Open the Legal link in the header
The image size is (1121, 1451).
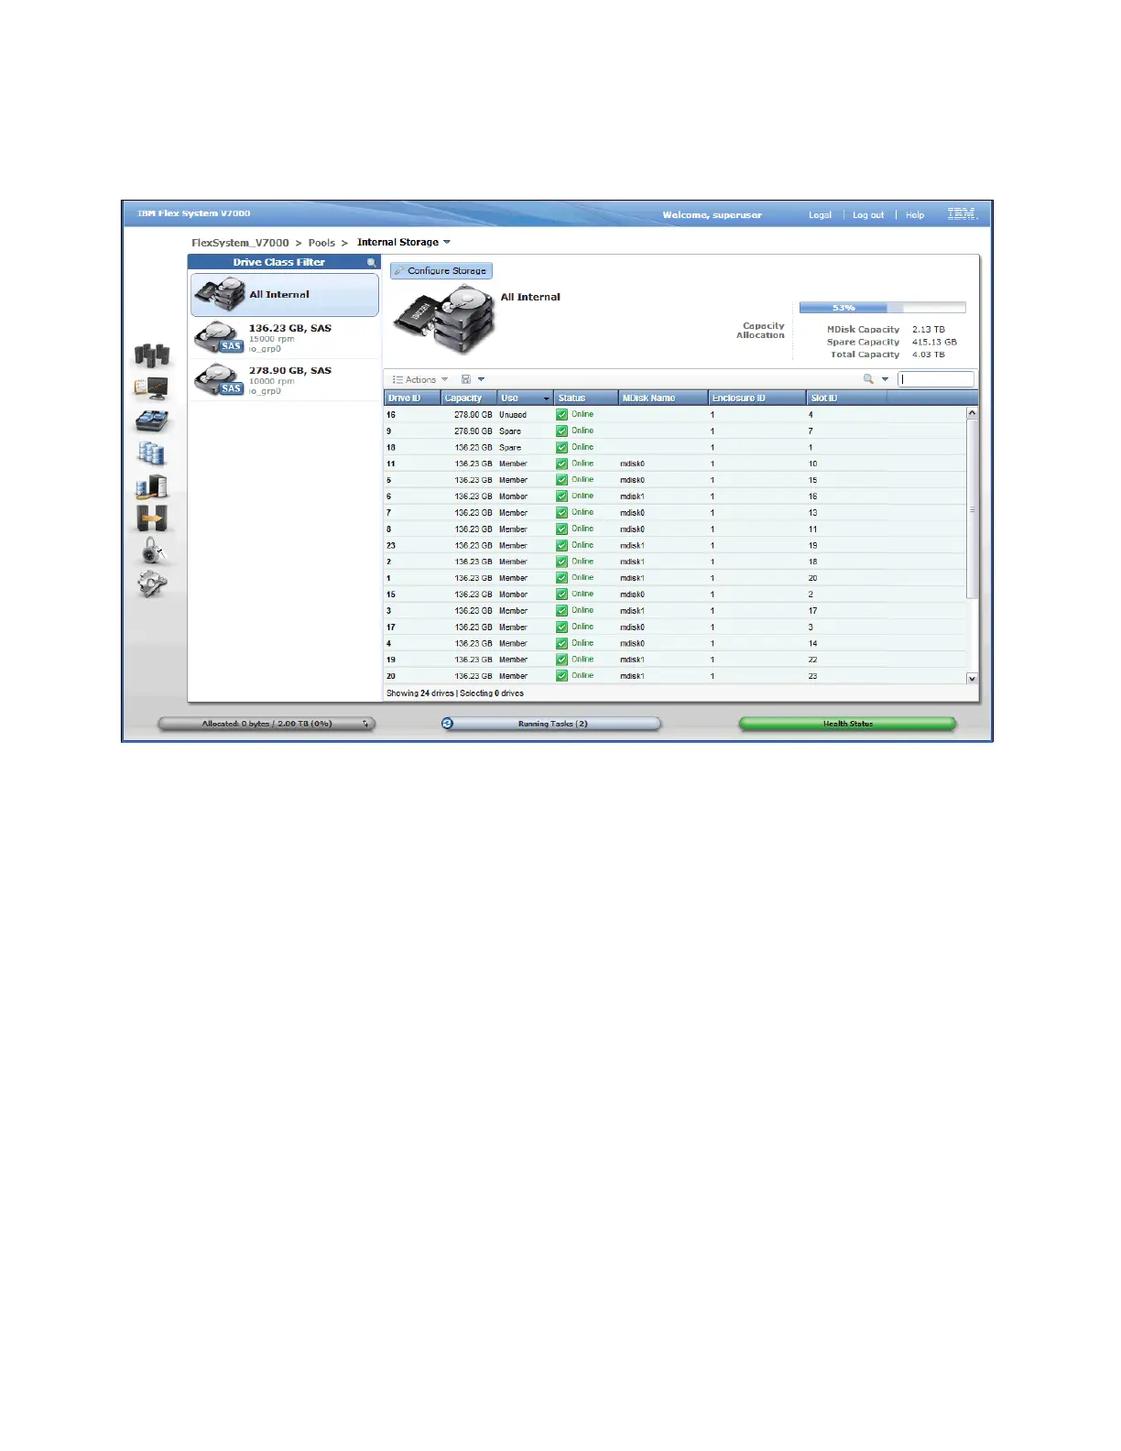820,215
